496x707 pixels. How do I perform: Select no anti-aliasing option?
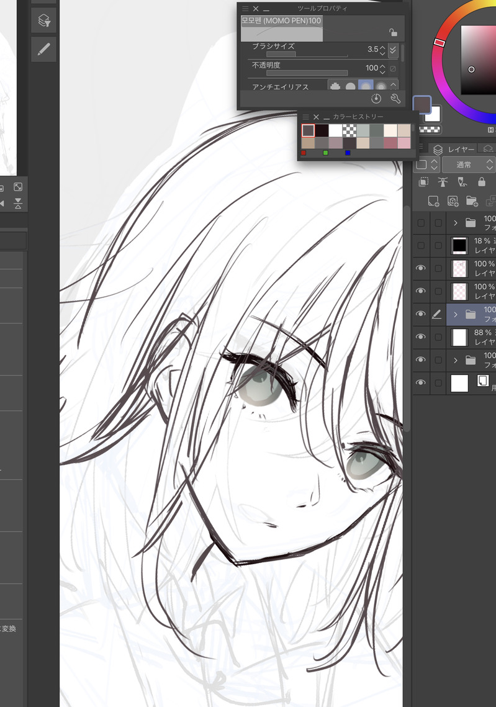click(x=335, y=86)
